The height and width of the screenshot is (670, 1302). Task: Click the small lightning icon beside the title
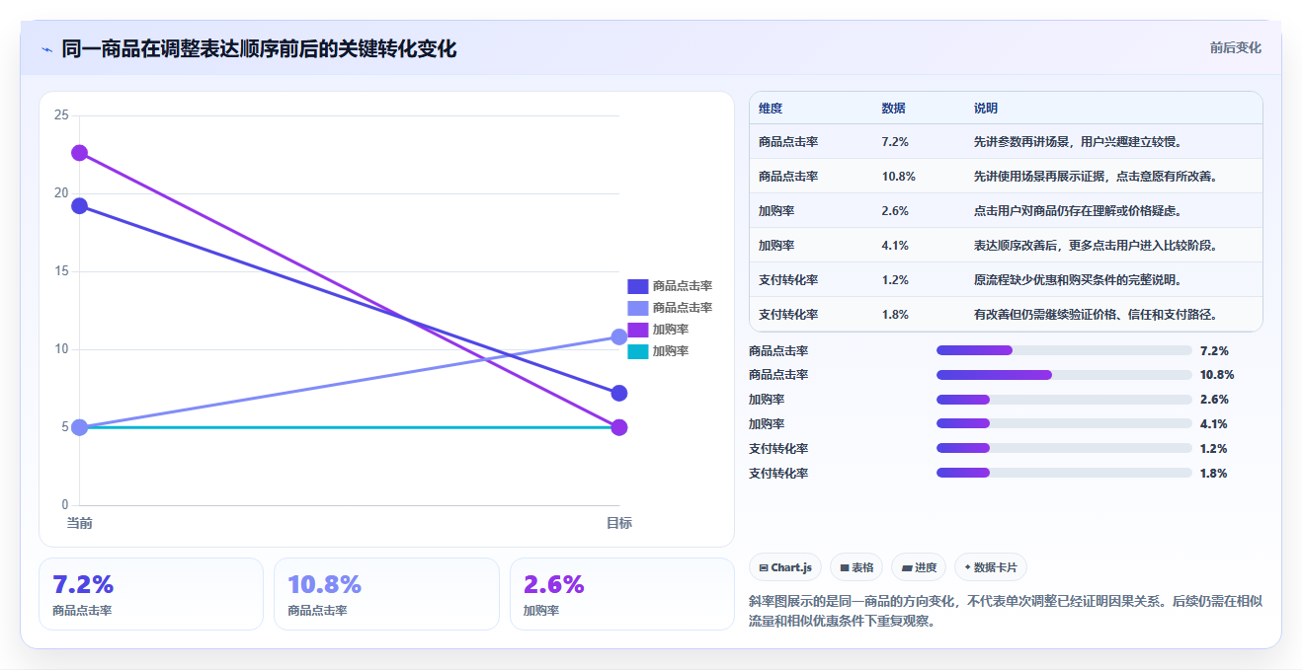(46, 49)
